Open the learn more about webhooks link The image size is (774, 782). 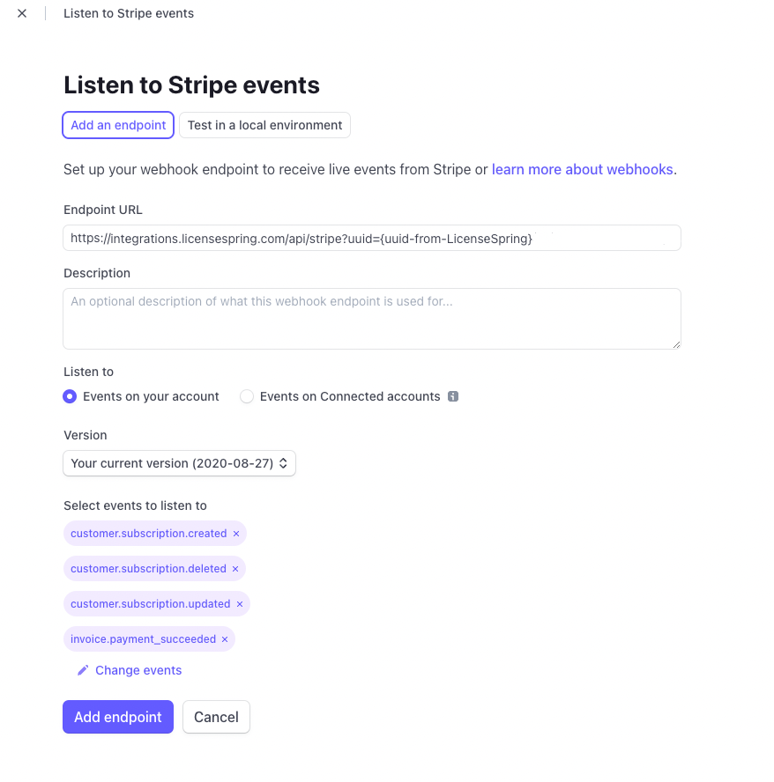pyautogui.click(x=582, y=169)
